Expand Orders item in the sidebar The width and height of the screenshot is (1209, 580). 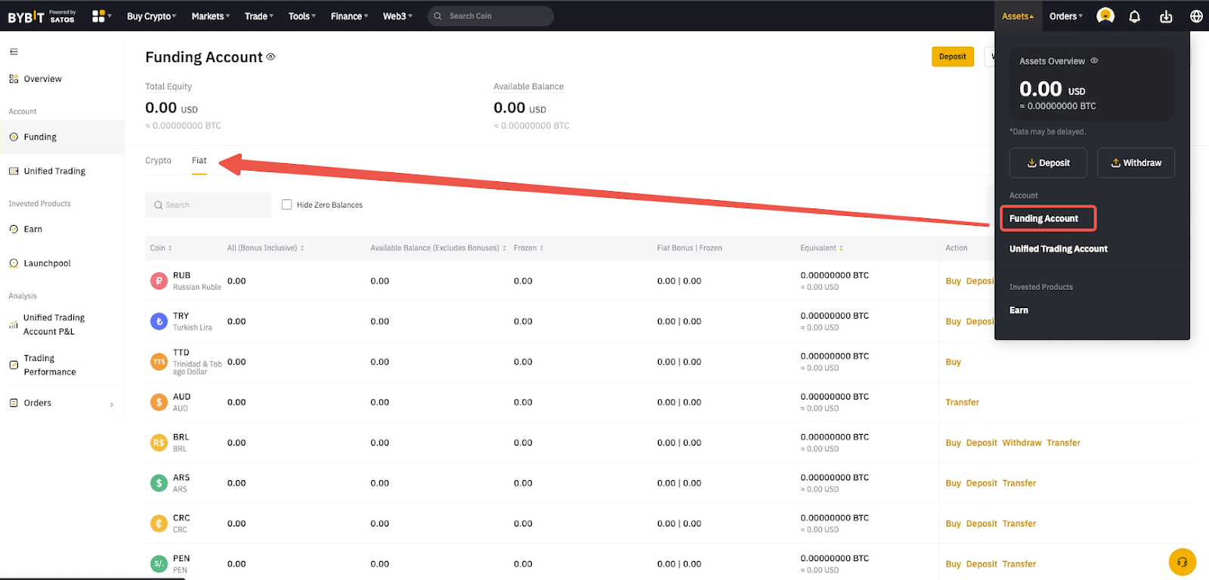pyautogui.click(x=60, y=403)
